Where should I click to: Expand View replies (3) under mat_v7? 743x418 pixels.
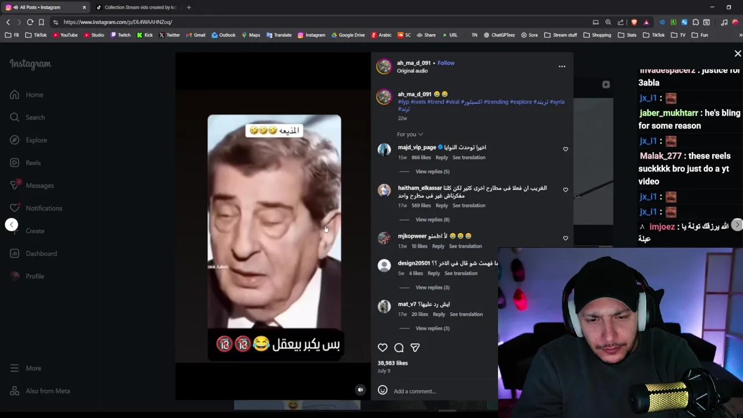432,328
